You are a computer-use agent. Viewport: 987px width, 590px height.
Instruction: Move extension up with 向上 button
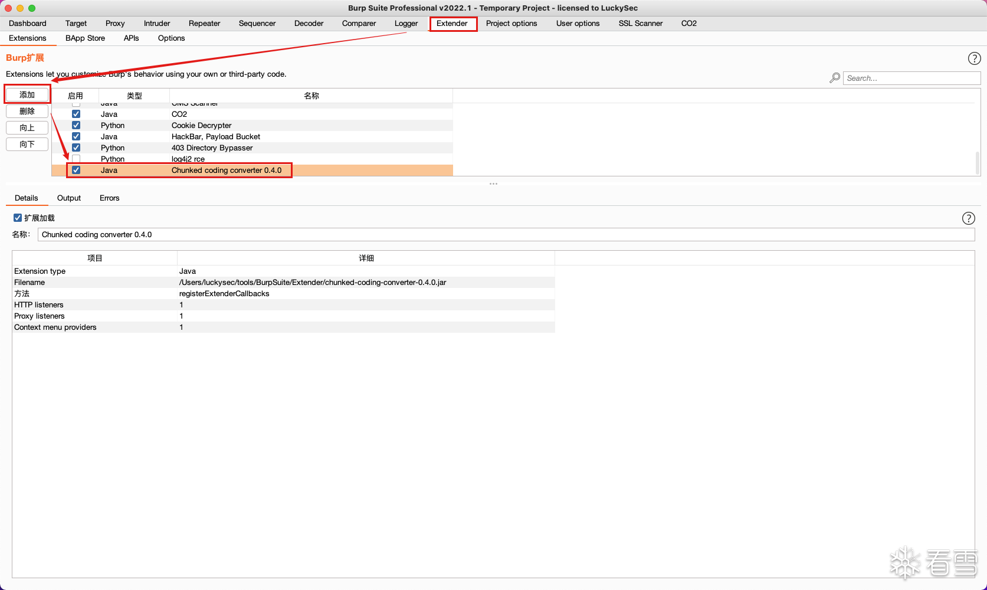(x=27, y=127)
